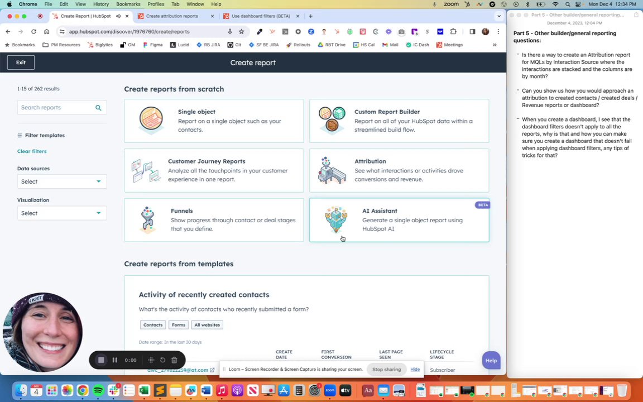
Task: Open the Profiles menu in the menu bar
Action: 156,4
